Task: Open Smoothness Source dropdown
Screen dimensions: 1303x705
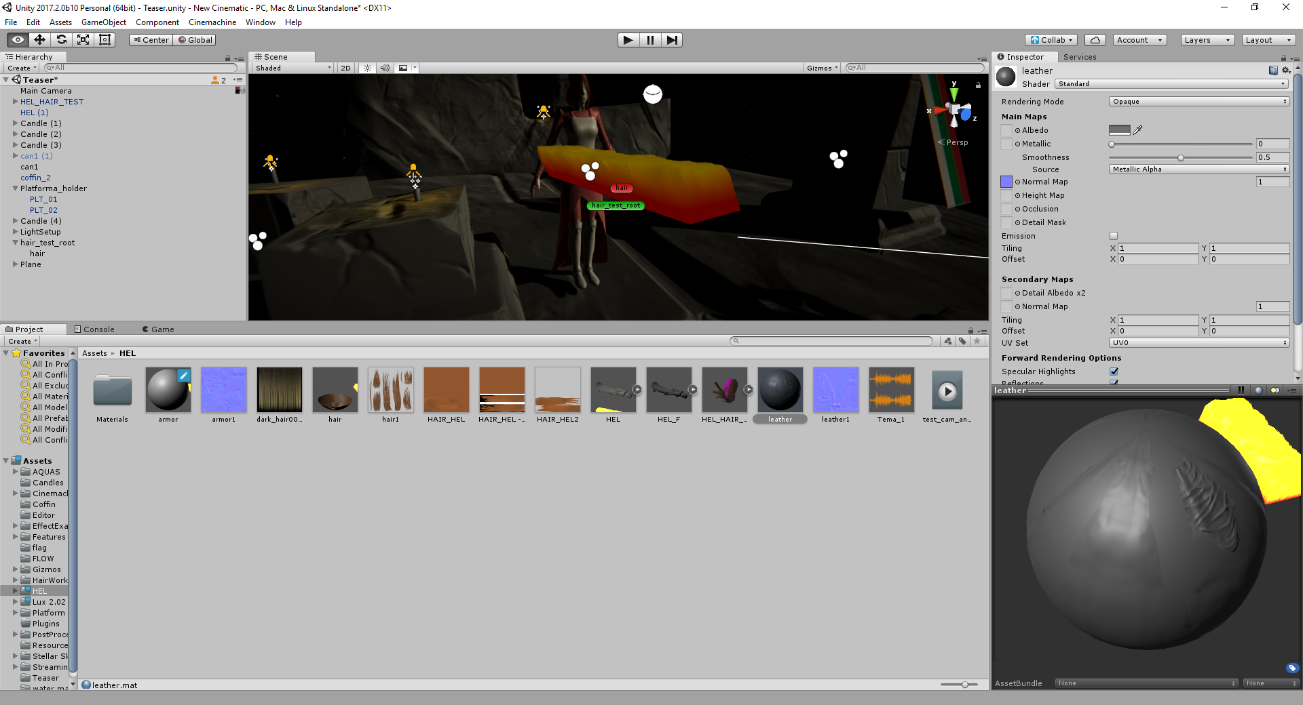Action: 1199,169
